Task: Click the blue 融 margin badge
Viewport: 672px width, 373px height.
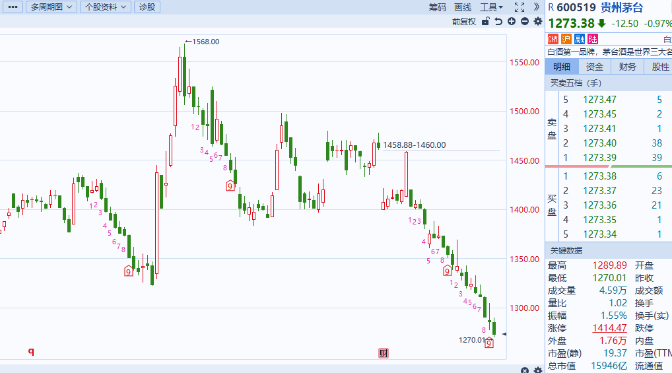Action: (x=580, y=40)
